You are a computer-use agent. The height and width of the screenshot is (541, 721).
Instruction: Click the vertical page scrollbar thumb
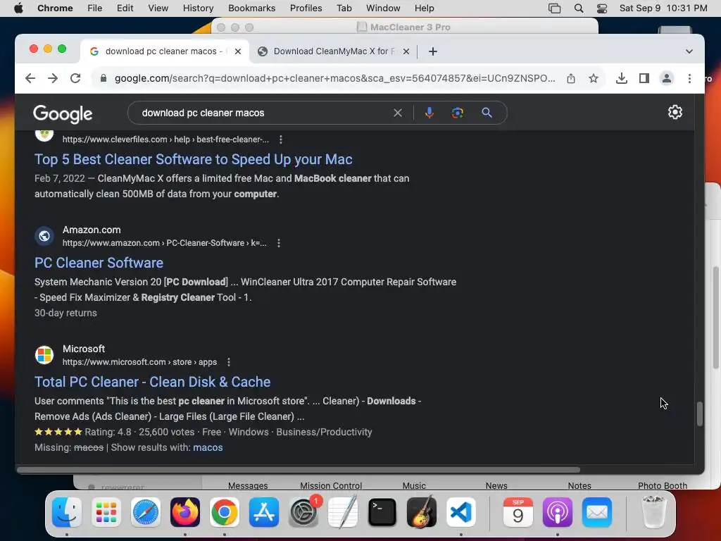[699, 414]
